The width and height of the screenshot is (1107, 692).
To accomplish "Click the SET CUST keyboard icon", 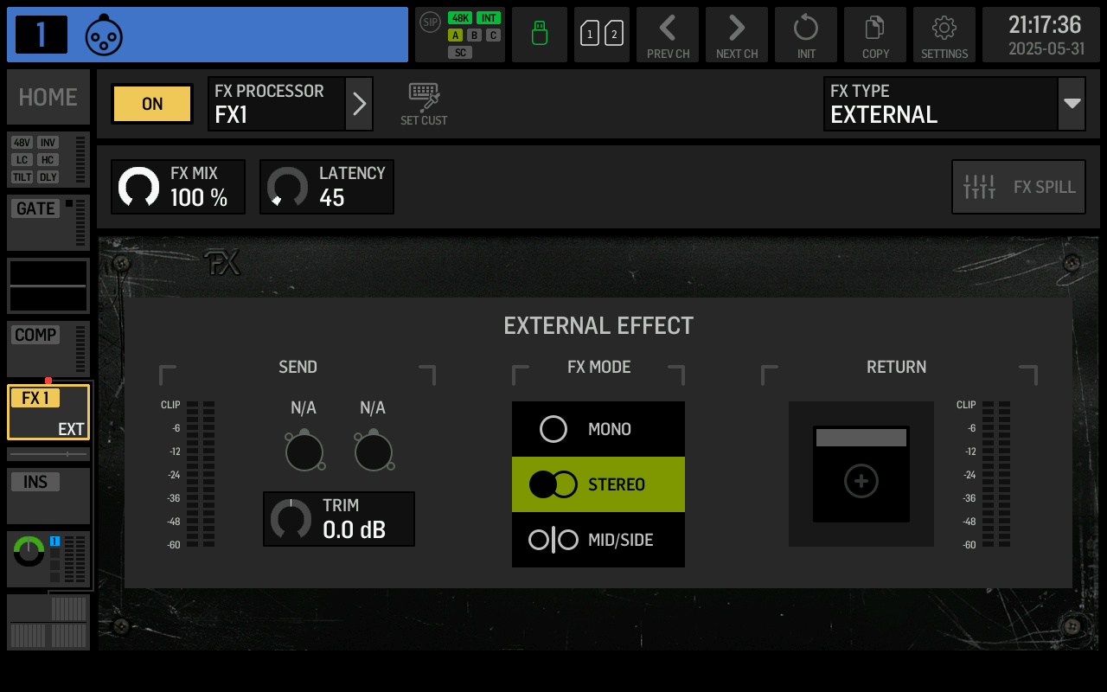I will (x=423, y=102).
